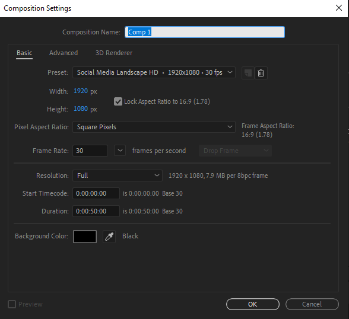Click the Cancel button
349x319 pixels.
[312, 304]
